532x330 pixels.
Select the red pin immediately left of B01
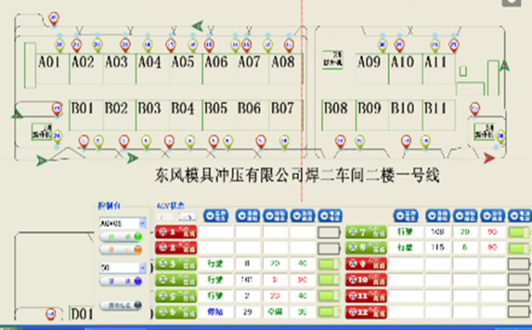(57, 108)
